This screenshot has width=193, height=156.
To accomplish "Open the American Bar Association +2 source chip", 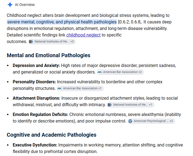I will click(x=120, y=72).
